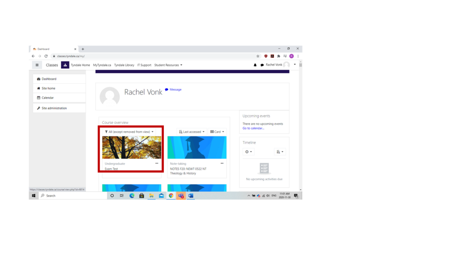Open the Last accessed sort dropdown
Image resolution: width=450 pixels, height=253 pixels.
(x=191, y=132)
